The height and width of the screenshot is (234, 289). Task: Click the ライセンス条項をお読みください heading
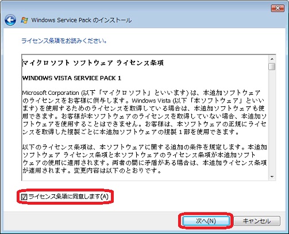[x=64, y=41]
